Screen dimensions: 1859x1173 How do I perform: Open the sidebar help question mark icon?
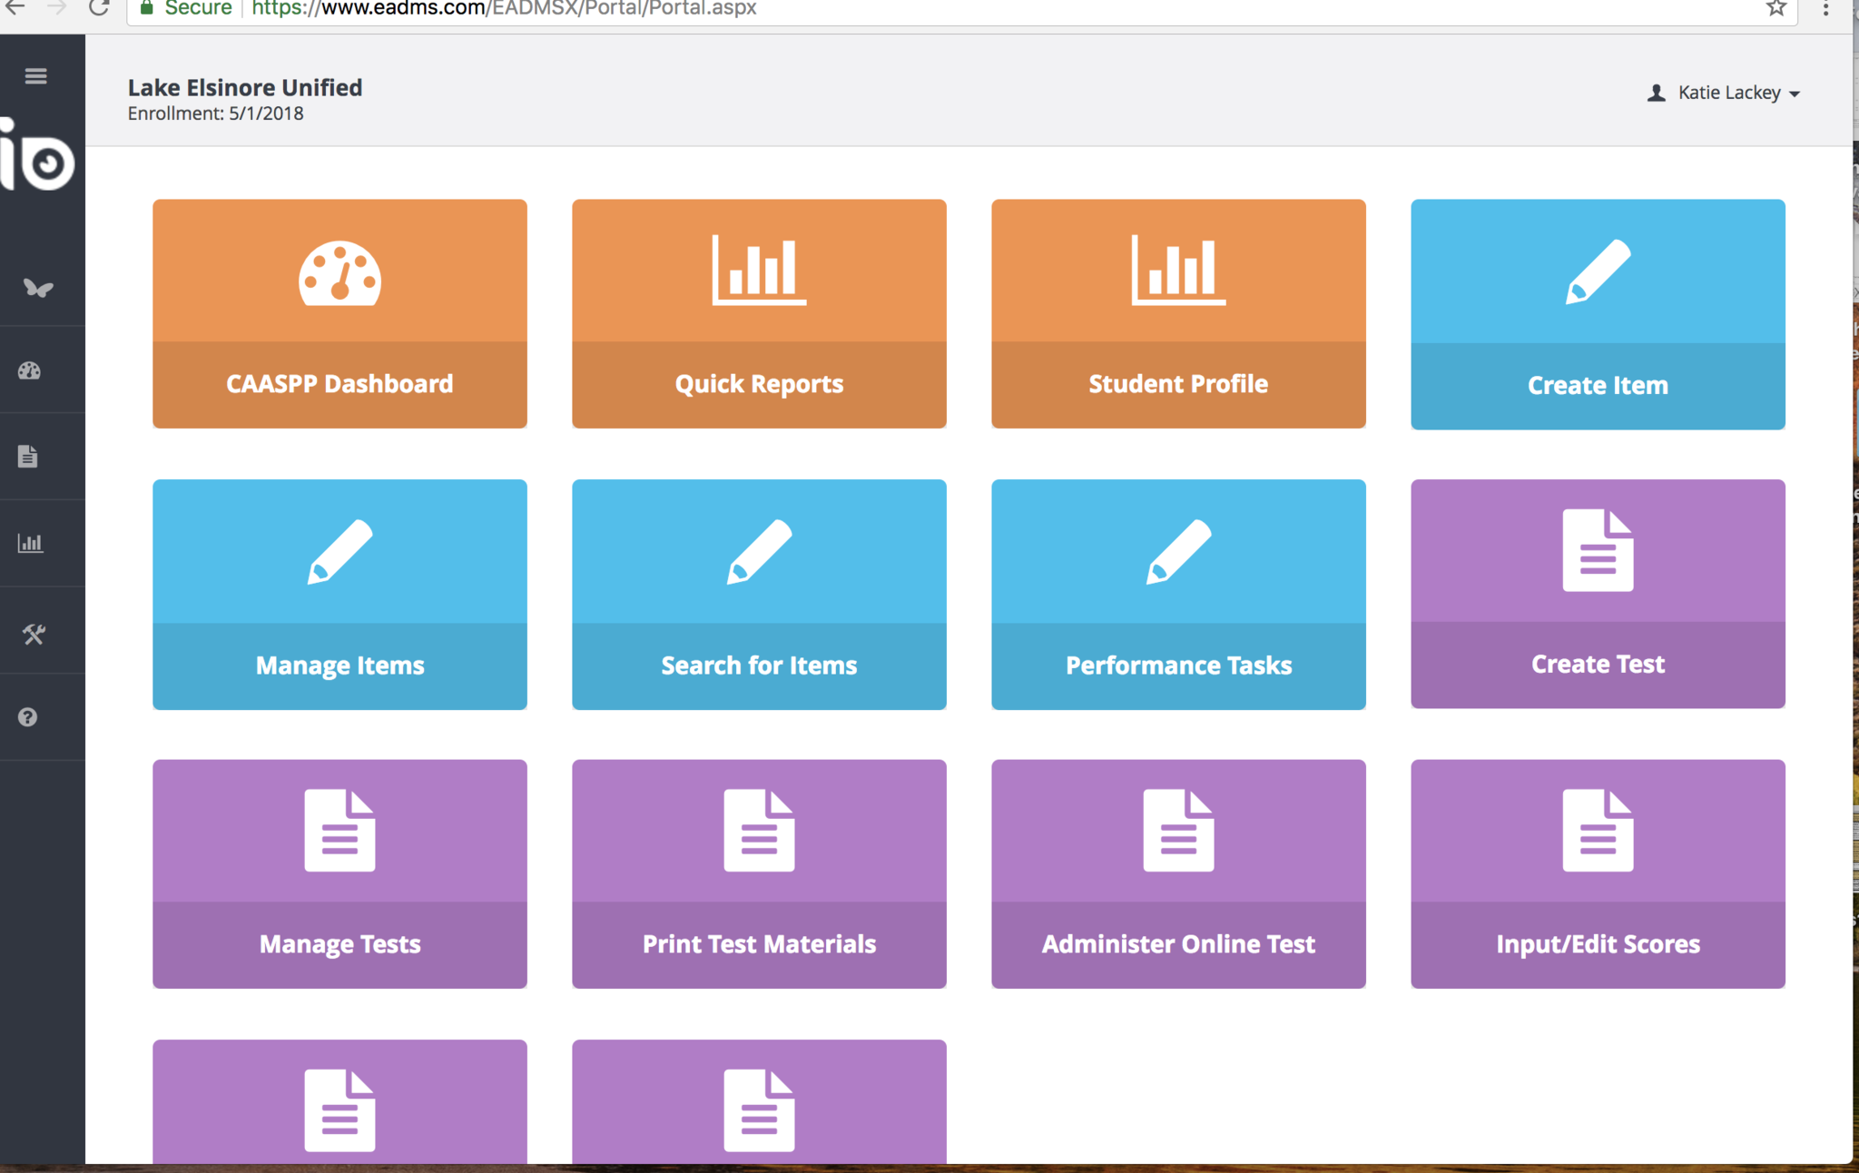point(28,717)
